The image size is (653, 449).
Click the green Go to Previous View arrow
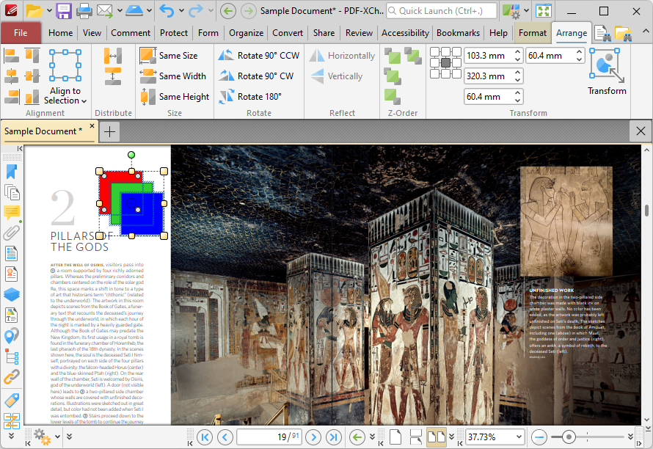point(357,437)
